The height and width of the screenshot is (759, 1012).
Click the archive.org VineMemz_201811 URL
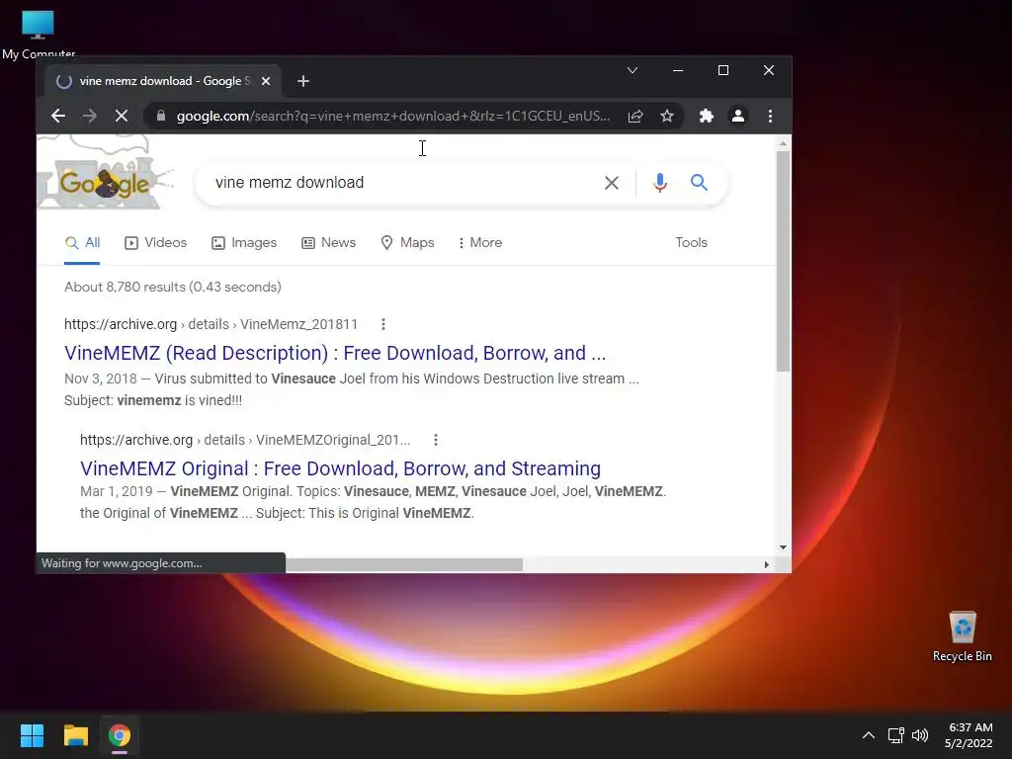[211, 324]
